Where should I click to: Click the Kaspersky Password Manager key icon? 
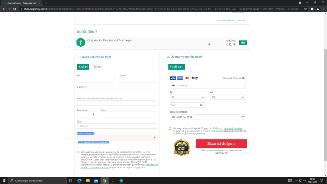[81, 42]
